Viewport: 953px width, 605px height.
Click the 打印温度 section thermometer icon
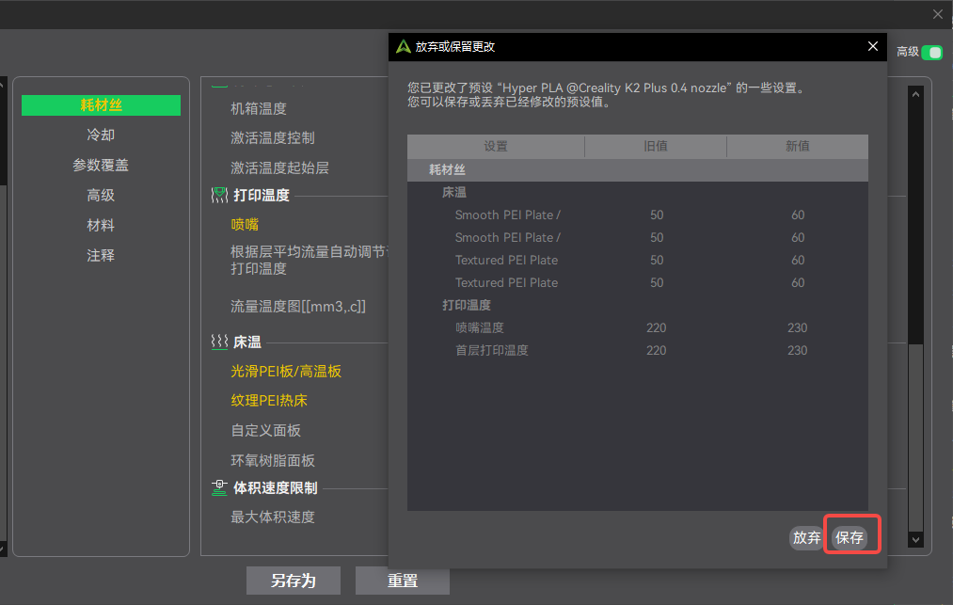click(x=218, y=195)
